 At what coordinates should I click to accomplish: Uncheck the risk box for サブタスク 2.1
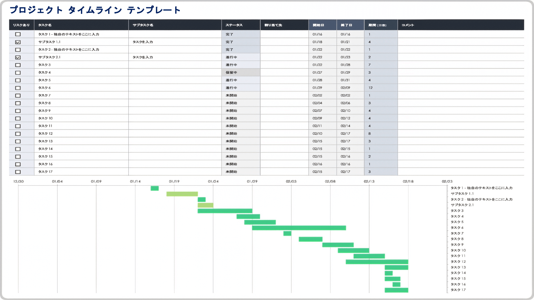click(x=18, y=57)
